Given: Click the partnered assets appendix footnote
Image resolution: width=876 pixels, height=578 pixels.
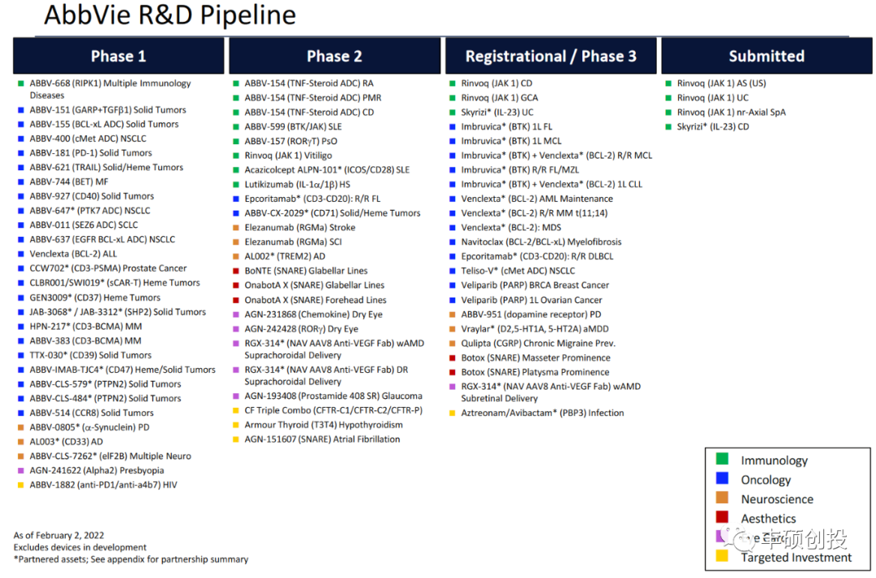Looking at the screenshot, I should pos(131,559).
